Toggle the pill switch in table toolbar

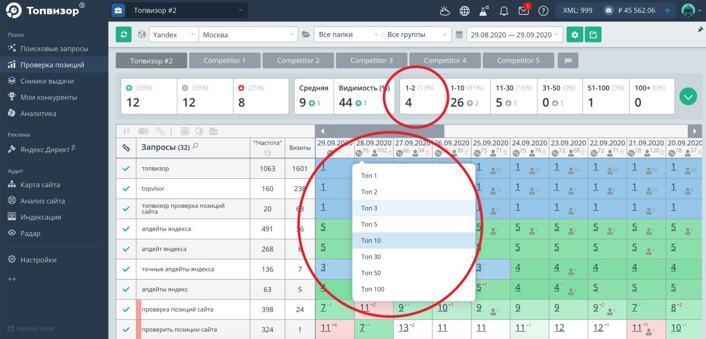coord(143,132)
